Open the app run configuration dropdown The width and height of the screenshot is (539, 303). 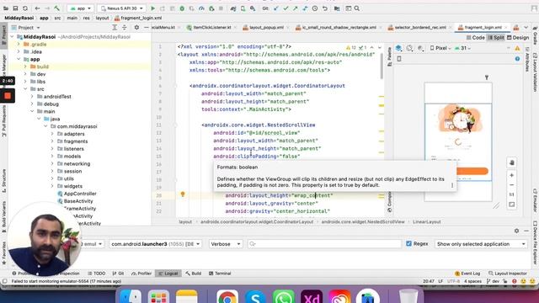coord(81,8)
